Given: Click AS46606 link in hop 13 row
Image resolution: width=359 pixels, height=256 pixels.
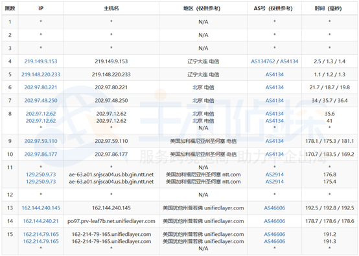Looking at the screenshot, I should [x=275, y=208].
